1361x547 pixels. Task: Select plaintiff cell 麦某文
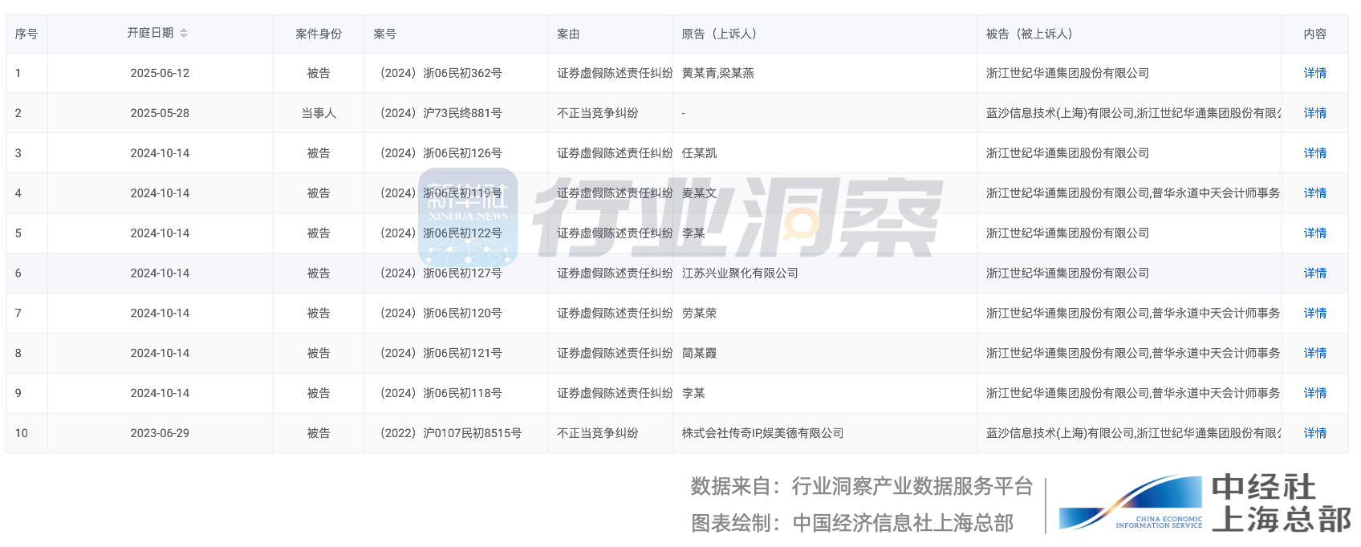699,193
